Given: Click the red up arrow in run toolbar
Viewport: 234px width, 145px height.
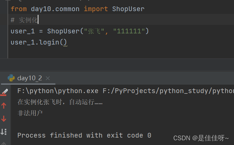Looking at the screenshot, I should (4, 106).
